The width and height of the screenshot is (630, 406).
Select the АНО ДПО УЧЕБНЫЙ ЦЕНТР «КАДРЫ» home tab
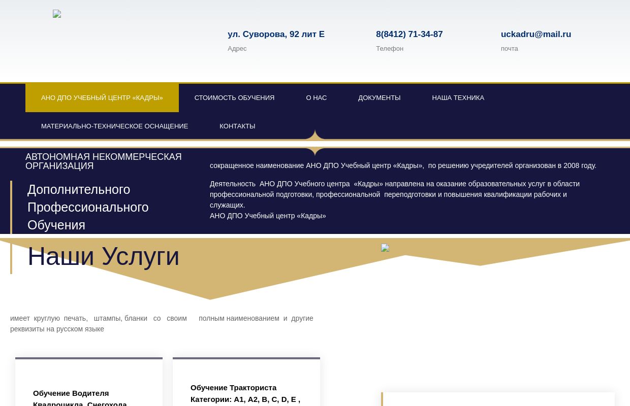pyautogui.click(x=102, y=97)
